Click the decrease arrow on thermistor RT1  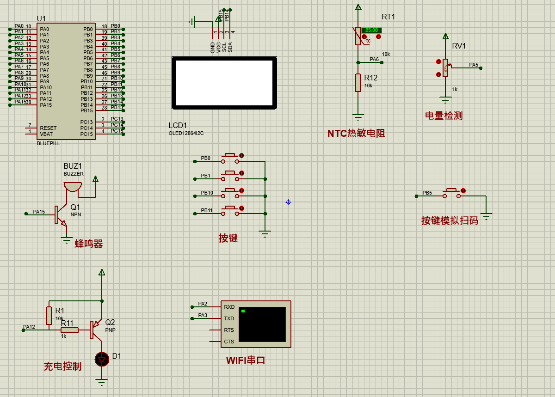click(x=364, y=37)
